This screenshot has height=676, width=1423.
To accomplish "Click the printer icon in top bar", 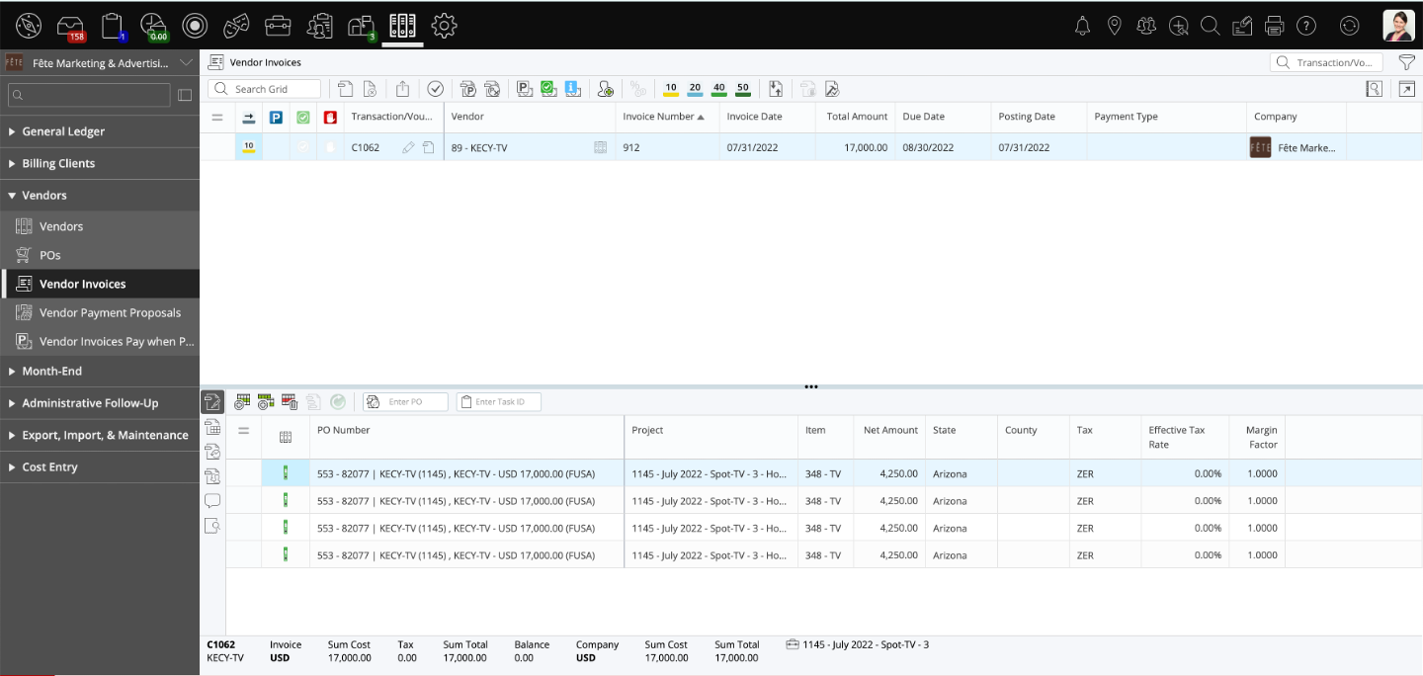I will 1274,26.
